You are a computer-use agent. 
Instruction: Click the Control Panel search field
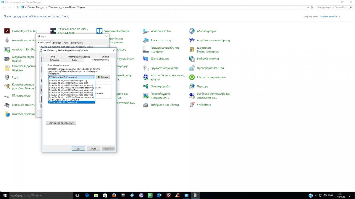(x=334, y=7)
